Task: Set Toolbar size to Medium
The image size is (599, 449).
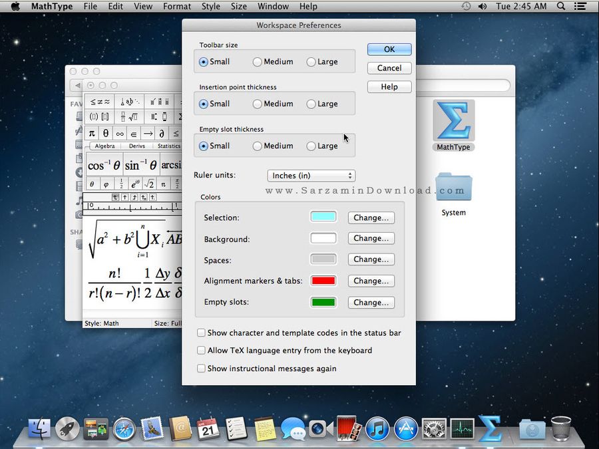Action: (273, 61)
